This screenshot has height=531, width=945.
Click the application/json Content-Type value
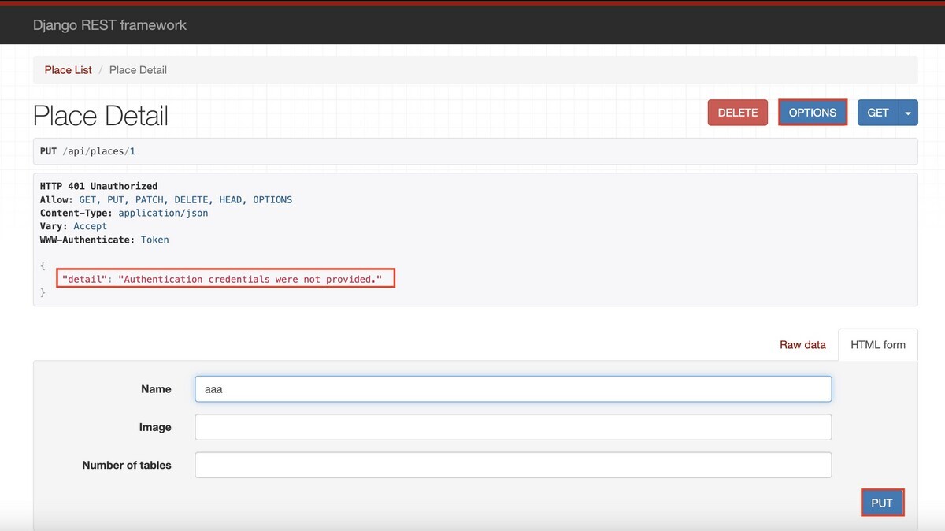coord(163,213)
